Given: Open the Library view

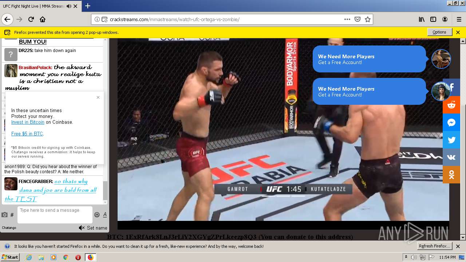Looking at the screenshot, I should [422, 19].
